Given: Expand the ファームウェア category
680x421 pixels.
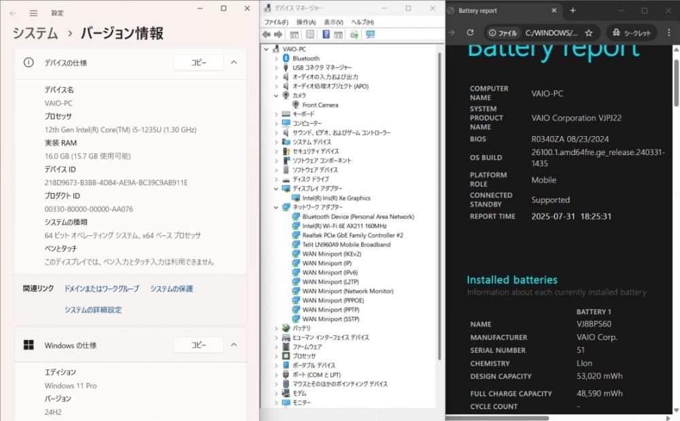Looking at the screenshot, I should (276, 346).
